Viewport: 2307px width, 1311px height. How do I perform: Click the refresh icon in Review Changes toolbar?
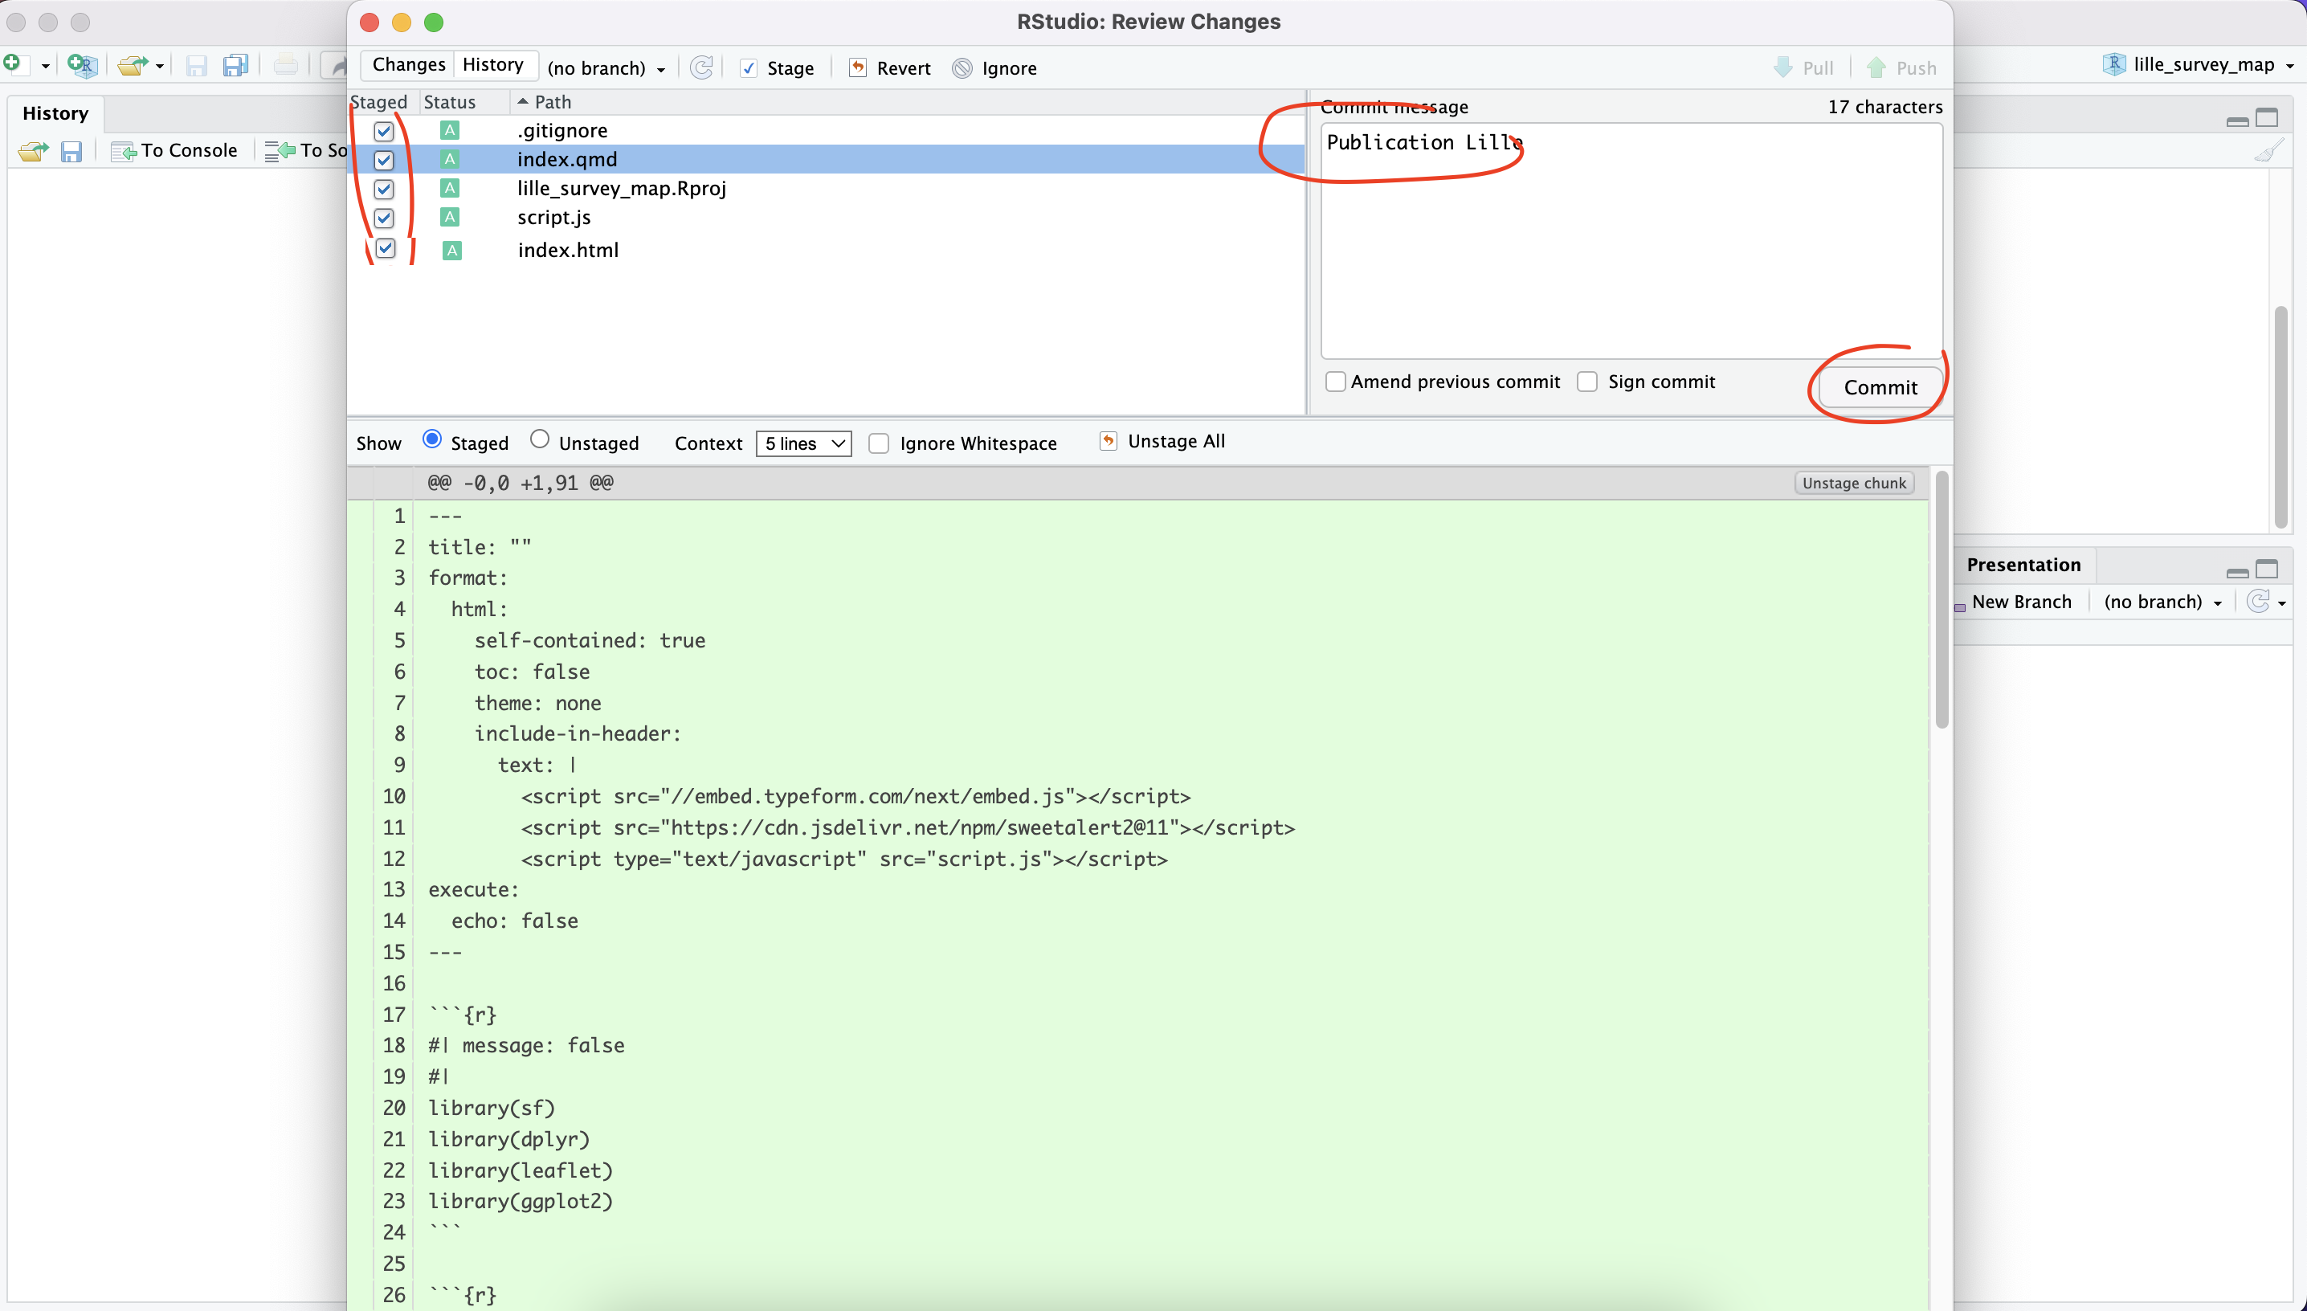pyautogui.click(x=701, y=67)
